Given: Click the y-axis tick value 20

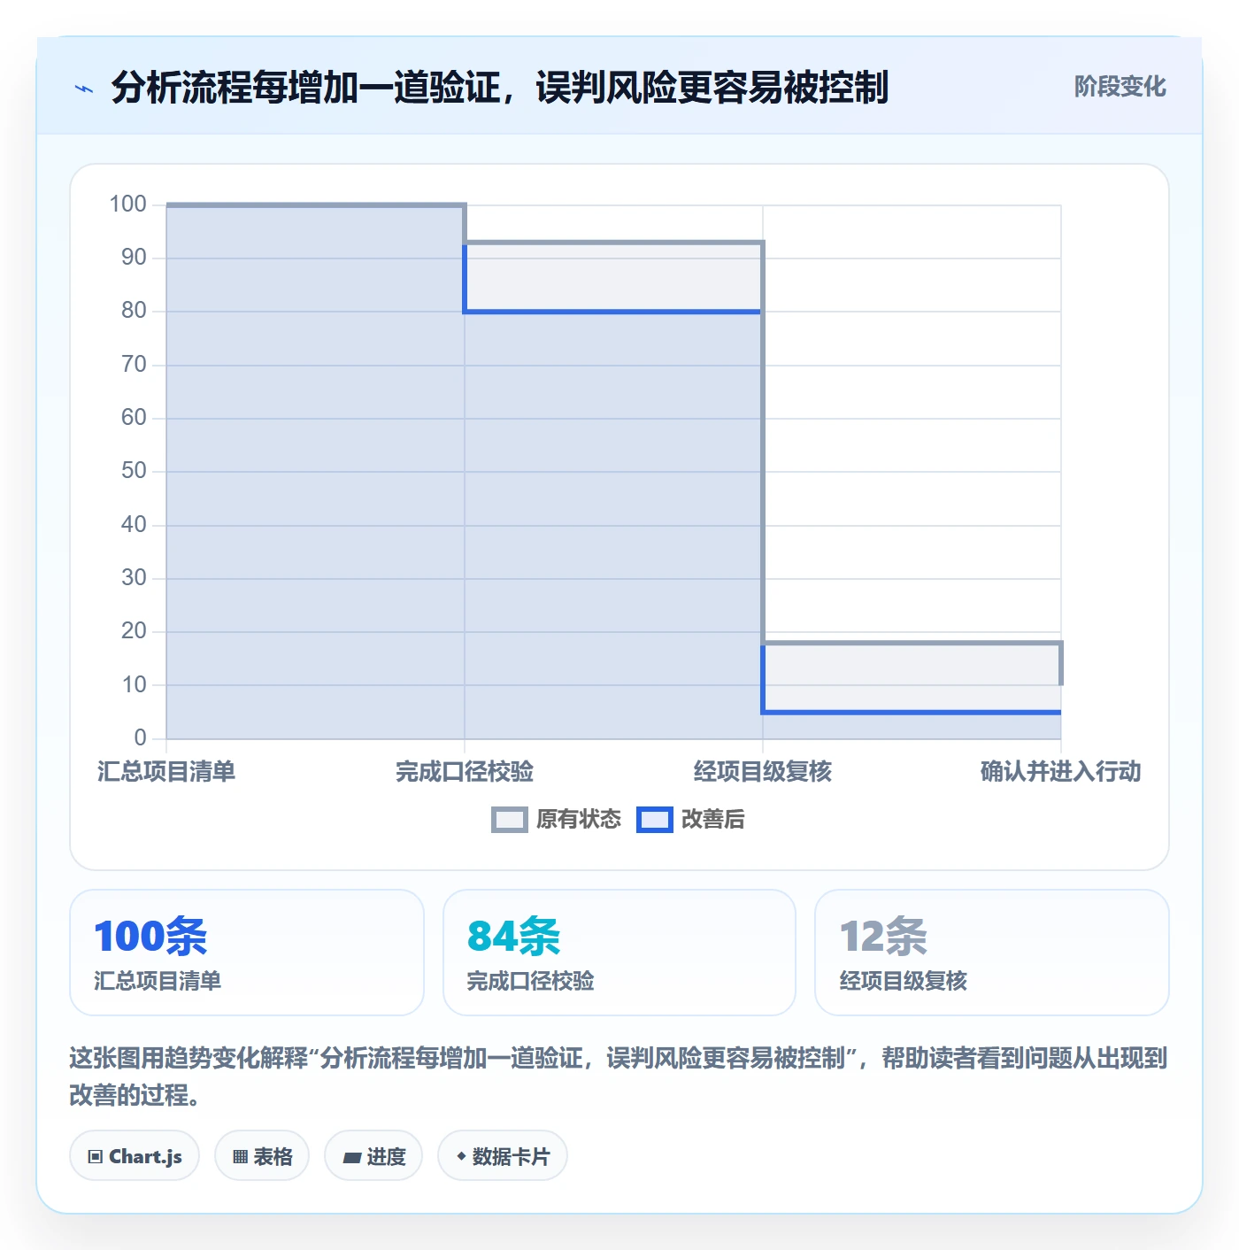Looking at the screenshot, I should coord(134,631).
